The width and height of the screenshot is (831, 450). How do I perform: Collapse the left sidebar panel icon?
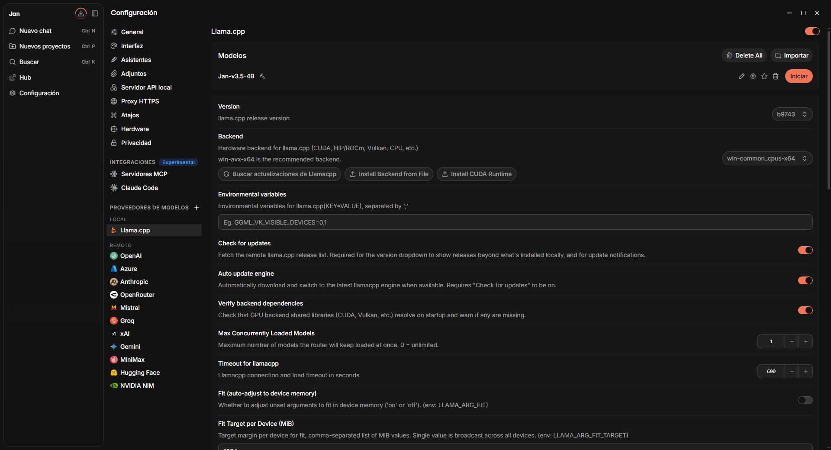pyautogui.click(x=95, y=13)
